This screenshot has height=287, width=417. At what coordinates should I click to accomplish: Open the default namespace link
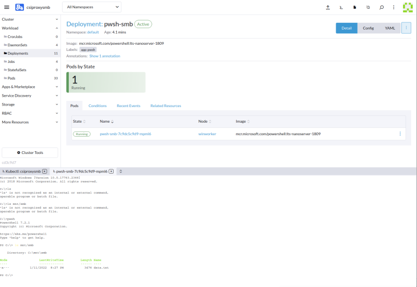point(93,32)
